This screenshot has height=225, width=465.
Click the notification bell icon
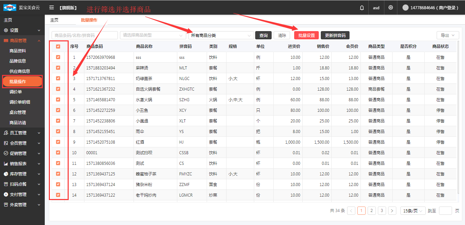click(362, 8)
